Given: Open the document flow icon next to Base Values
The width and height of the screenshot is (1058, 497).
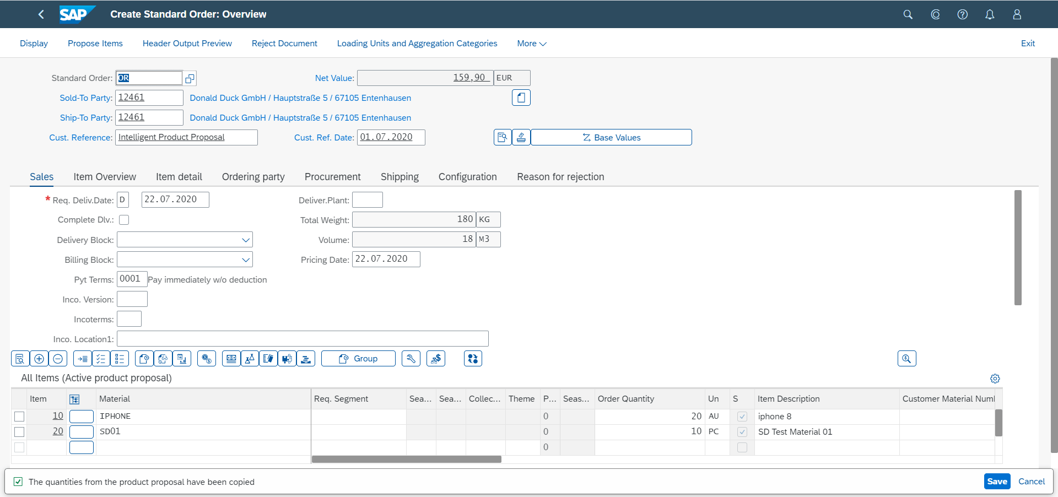Looking at the screenshot, I should point(502,137).
